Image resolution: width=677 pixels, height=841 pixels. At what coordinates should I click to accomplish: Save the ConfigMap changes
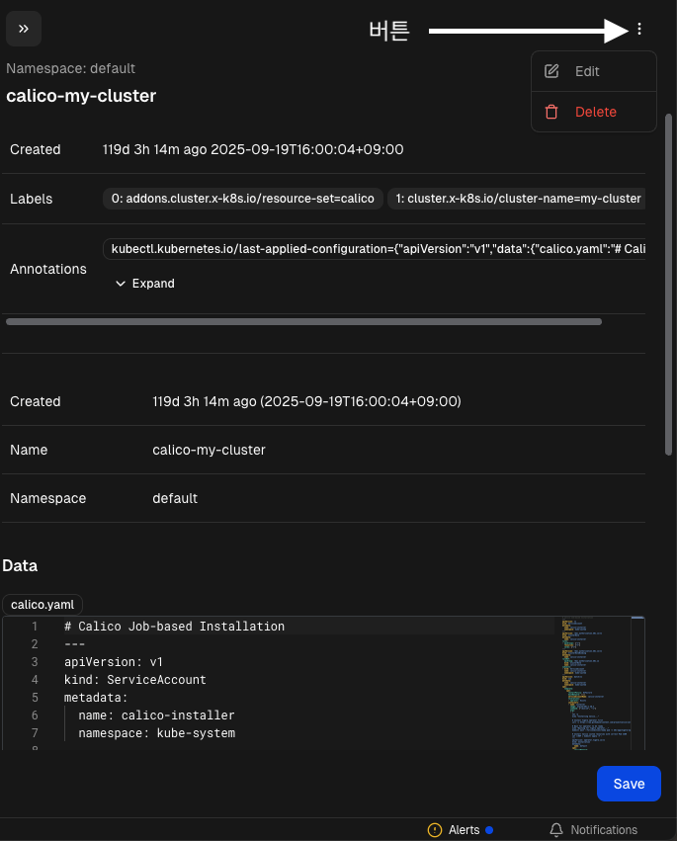click(629, 784)
